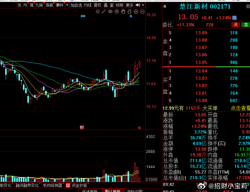Click the 点击查看 link
Screen dimensions: 250x192
point(240,108)
